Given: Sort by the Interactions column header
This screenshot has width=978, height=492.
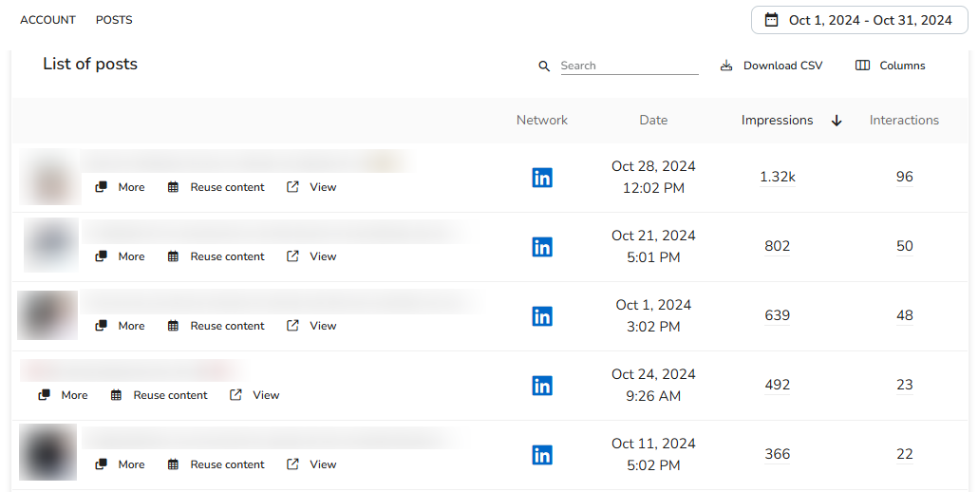Looking at the screenshot, I should (x=904, y=121).
